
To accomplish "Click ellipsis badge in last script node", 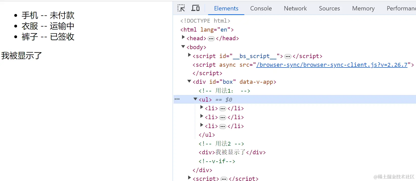I will click(x=224, y=179).
